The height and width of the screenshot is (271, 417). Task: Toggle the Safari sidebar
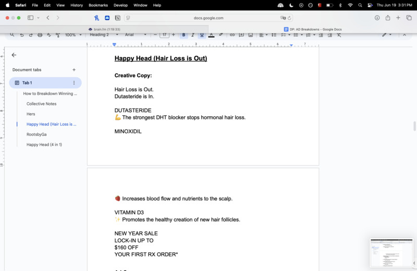31,18
